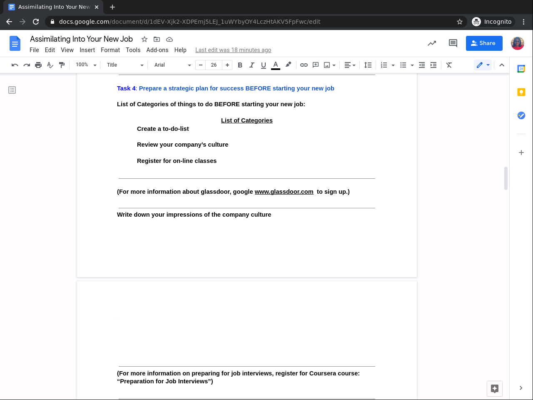The image size is (533, 400).
Task: Open the Add-ons menu
Action: pos(157,50)
